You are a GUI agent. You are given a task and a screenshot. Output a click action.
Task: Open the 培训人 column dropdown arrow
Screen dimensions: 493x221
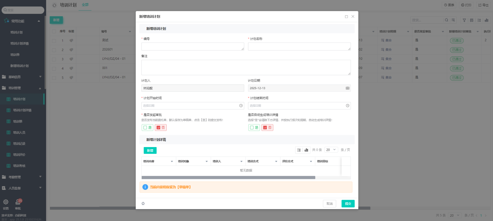click(x=242, y=162)
